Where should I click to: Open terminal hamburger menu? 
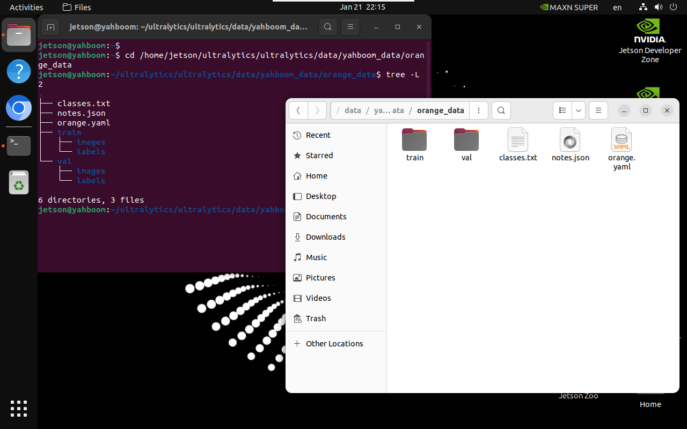pos(350,27)
